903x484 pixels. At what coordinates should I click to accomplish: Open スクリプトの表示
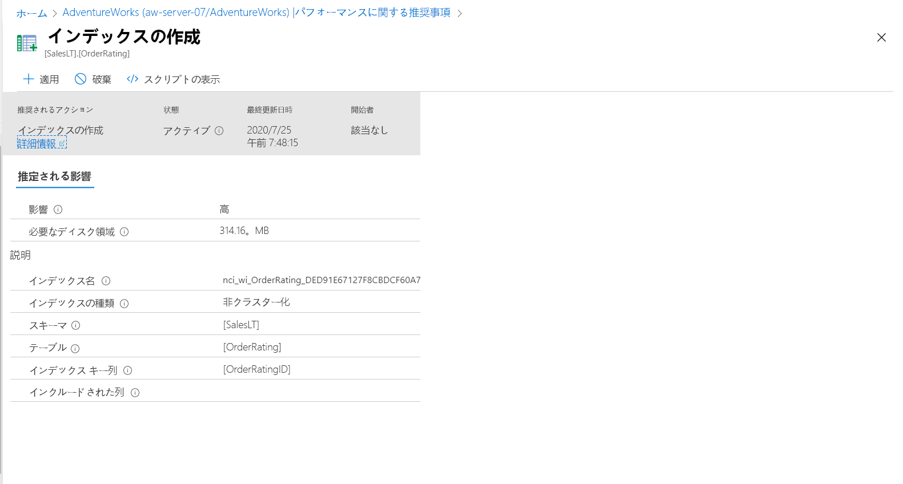tap(174, 79)
